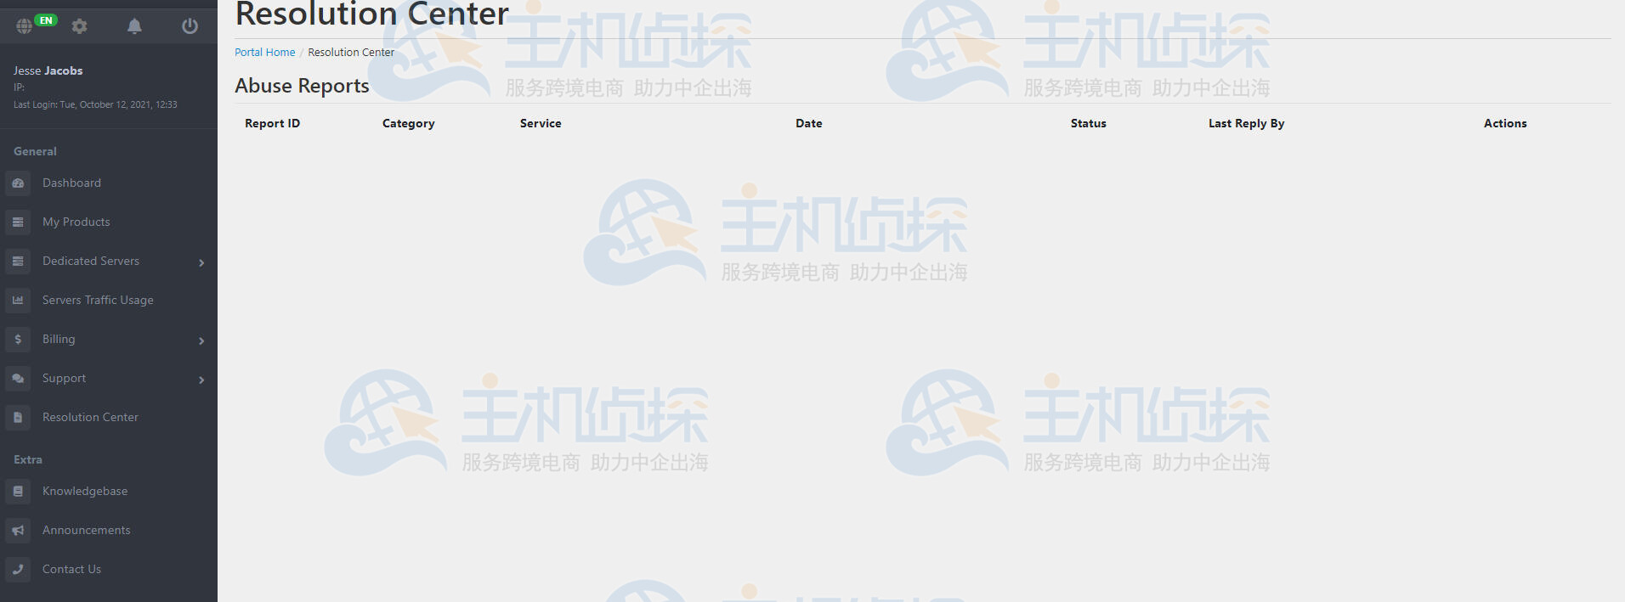The width and height of the screenshot is (1625, 602).
Task: Open notifications bell icon
Action: tap(134, 26)
